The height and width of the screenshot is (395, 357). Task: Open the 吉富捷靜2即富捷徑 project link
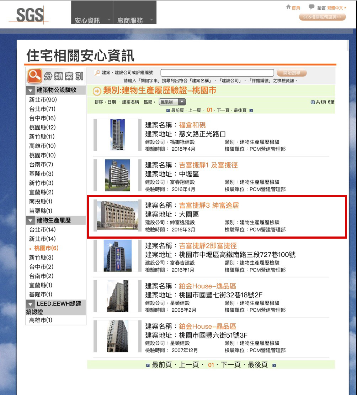208,246
